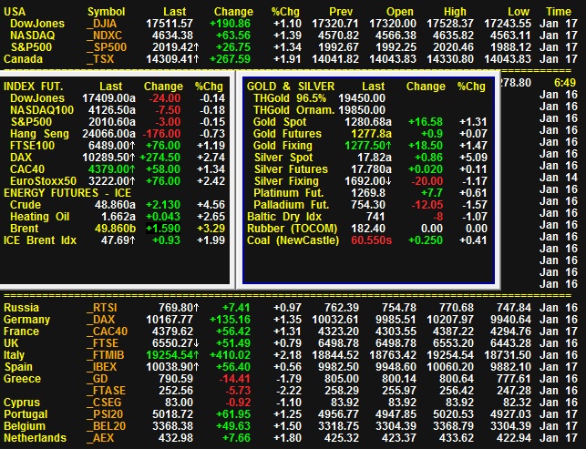
Task: Click the _CSEG symbol for Cyprus
Action: pos(104,403)
